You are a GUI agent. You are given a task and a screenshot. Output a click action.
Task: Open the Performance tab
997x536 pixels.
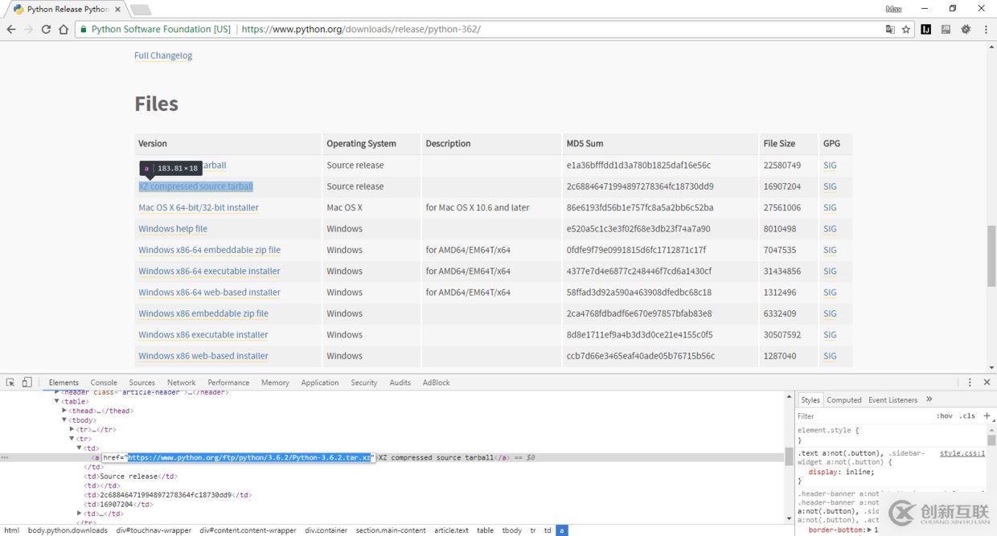tap(228, 383)
